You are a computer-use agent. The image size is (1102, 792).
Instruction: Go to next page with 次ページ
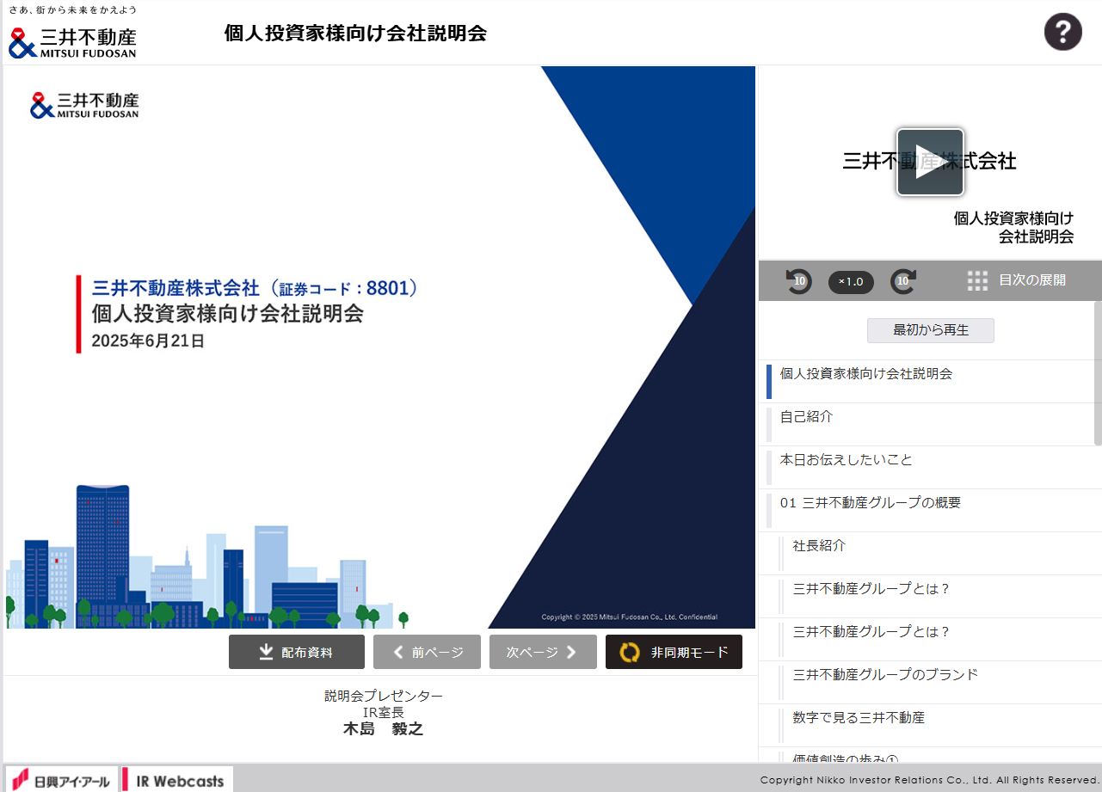coord(543,652)
